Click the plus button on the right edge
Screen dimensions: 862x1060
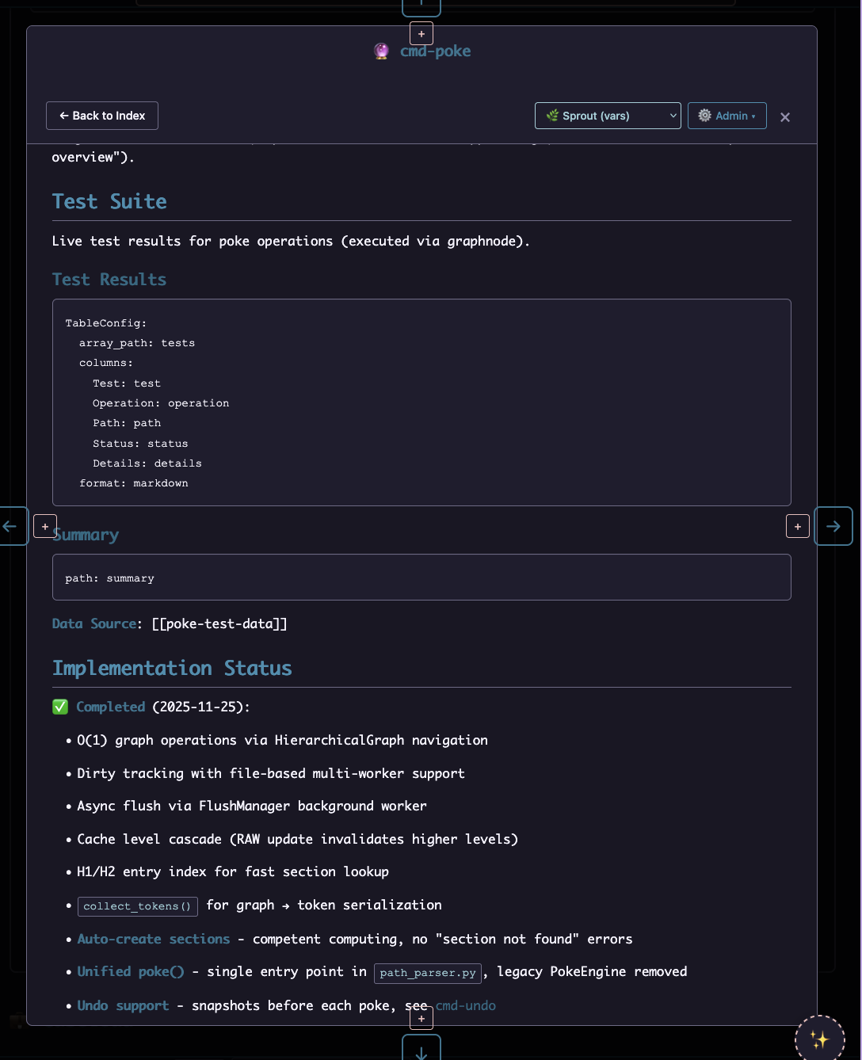click(x=797, y=526)
